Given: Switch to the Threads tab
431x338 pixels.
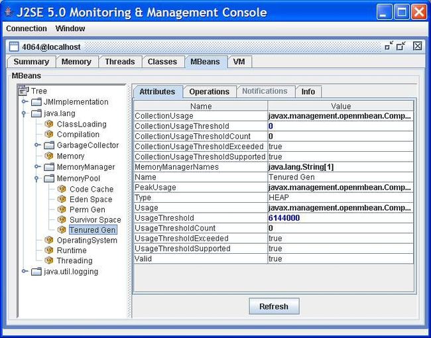Looking at the screenshot, I should (x=120, y=62).
